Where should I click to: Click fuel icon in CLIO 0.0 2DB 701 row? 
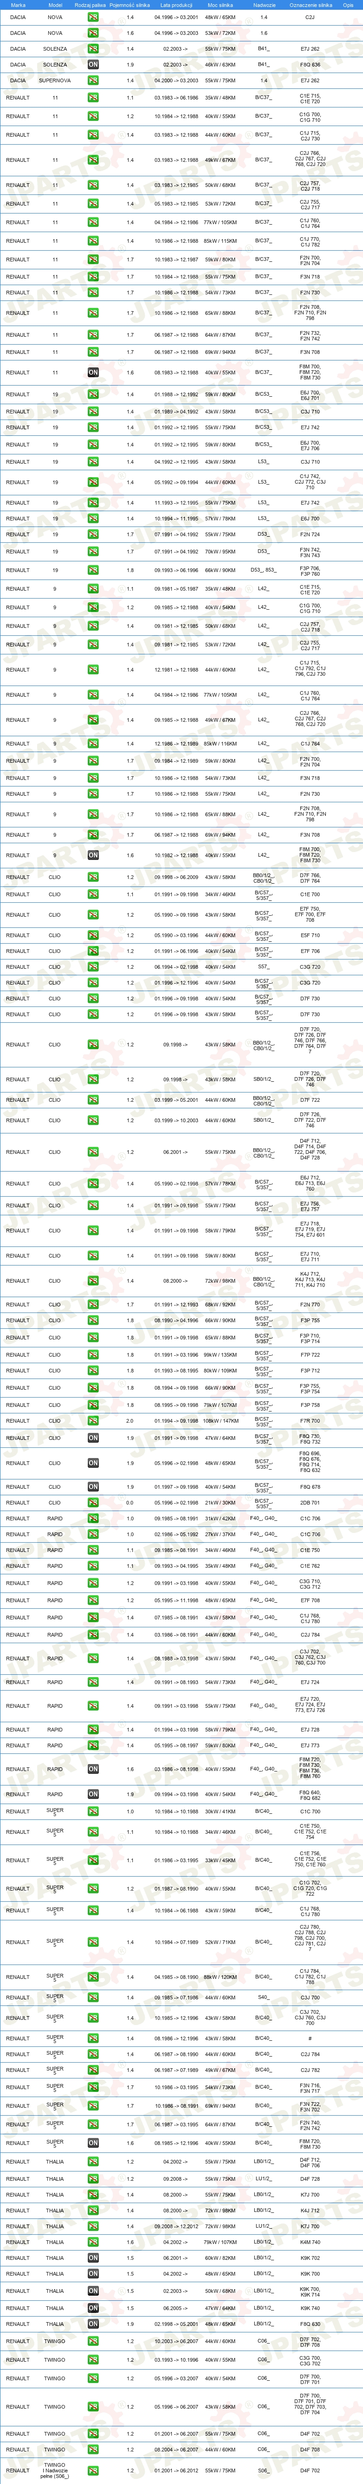[x=93, y=1502]
